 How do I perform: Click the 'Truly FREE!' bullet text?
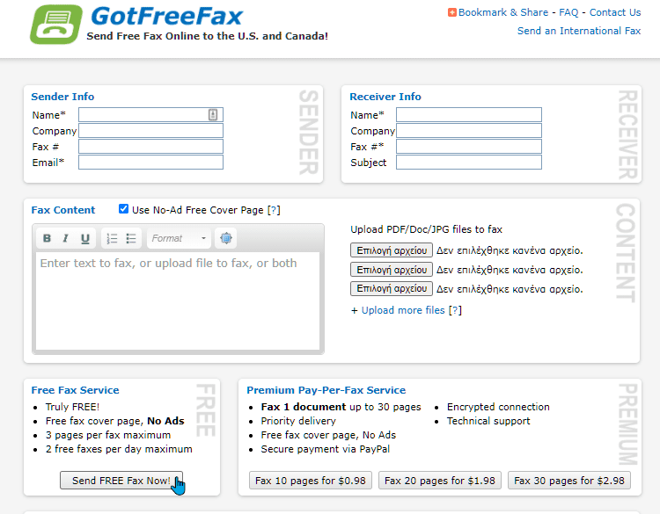point(72,407)
